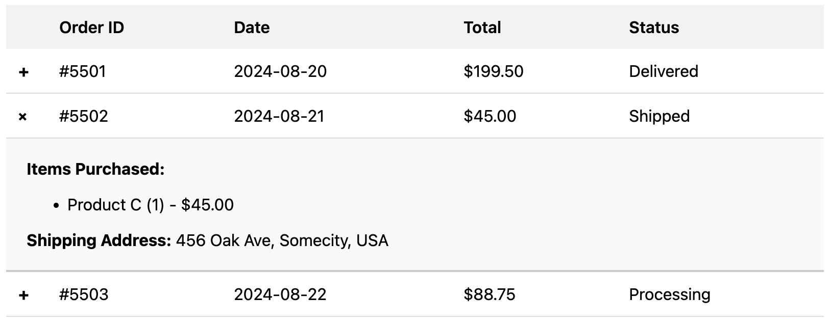Click the Date column header

(x=252, y=28)
